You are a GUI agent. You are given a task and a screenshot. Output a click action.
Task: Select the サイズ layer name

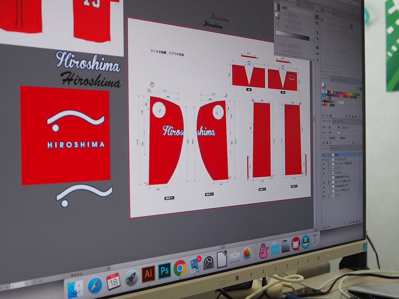click(x=337, y=168)
